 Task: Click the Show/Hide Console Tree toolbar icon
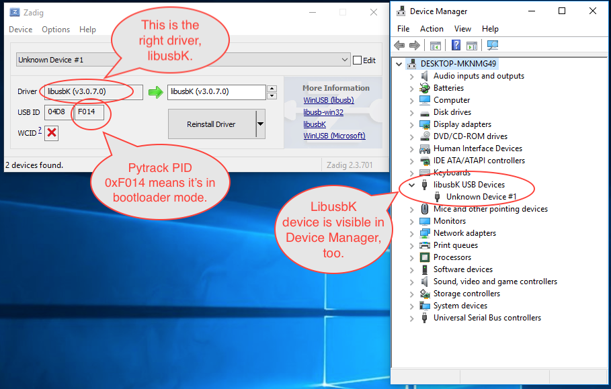point(435,46)
